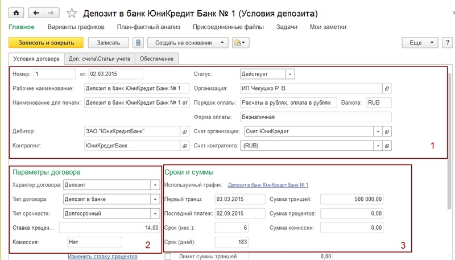Click the Рабочее наименование field
Screen dimensions: 455x260
pos(136,89)
